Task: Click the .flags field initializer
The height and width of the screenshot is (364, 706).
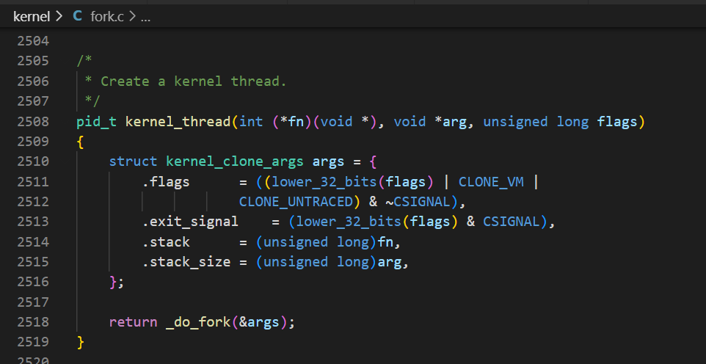Action: coord(166,181)
